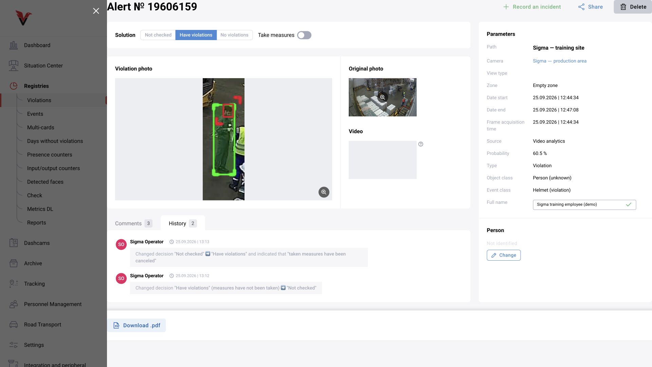Click the Download .pdf button
This screenshot has height=367, width=652.
(x=137, y=325)
